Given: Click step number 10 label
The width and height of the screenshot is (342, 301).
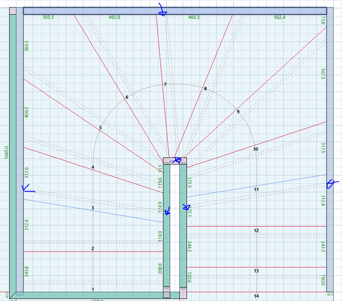Looking at the screenshot, I should click(255, 149).
